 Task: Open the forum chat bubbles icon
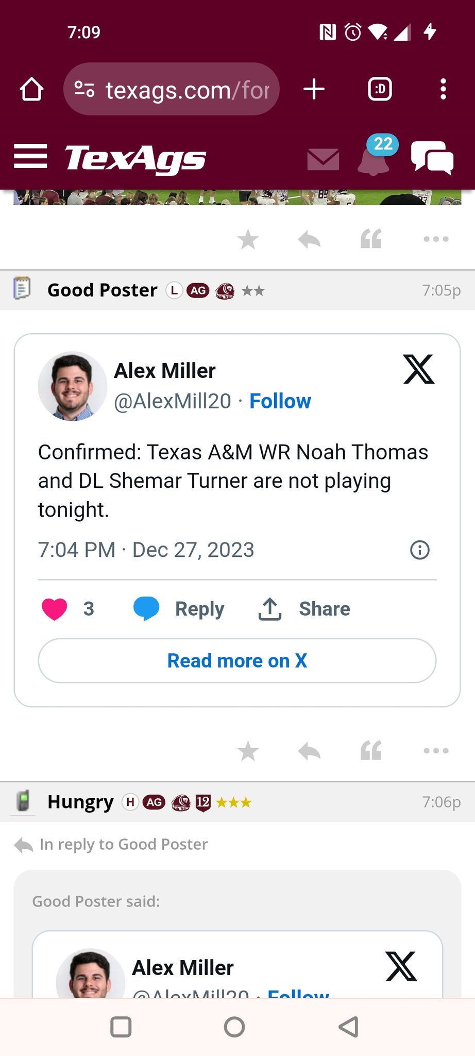coord(432,158)
